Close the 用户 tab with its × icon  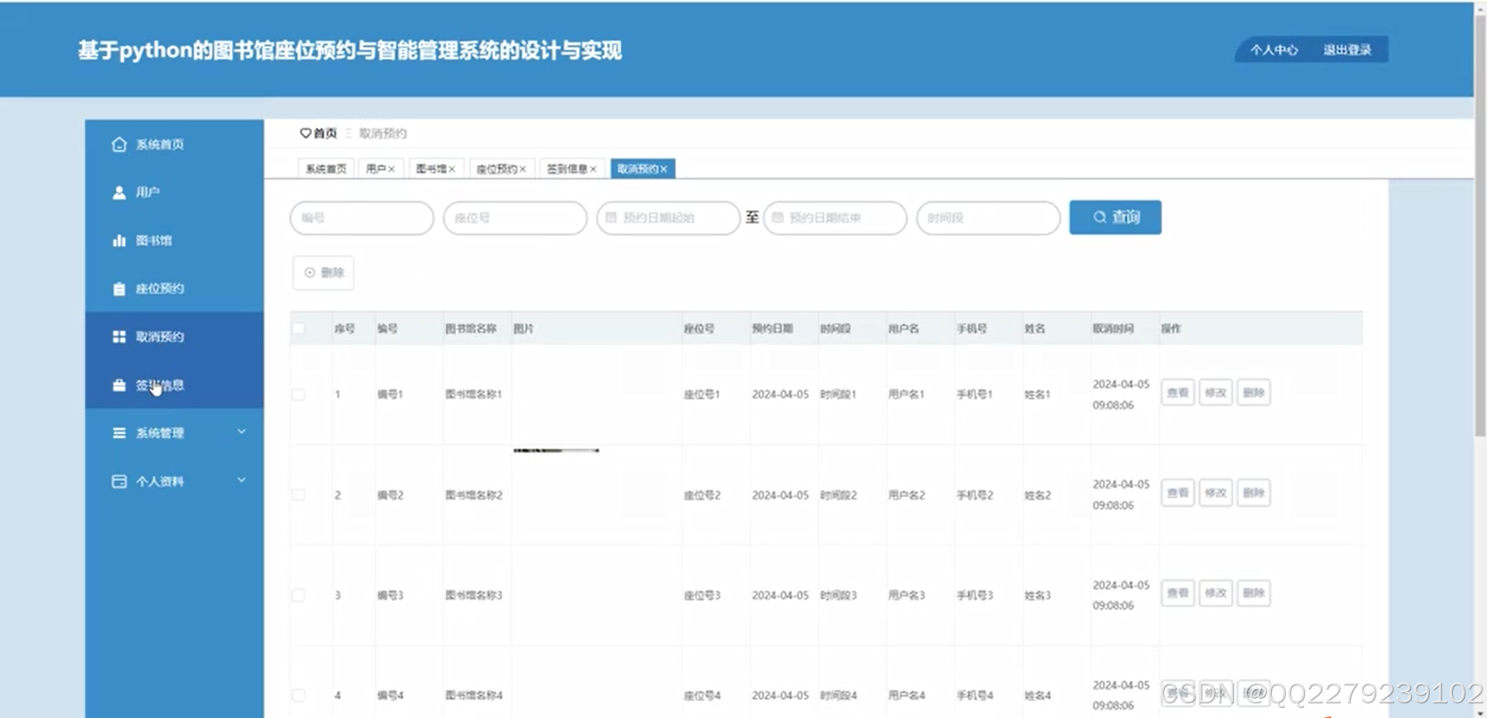[392, 169]
